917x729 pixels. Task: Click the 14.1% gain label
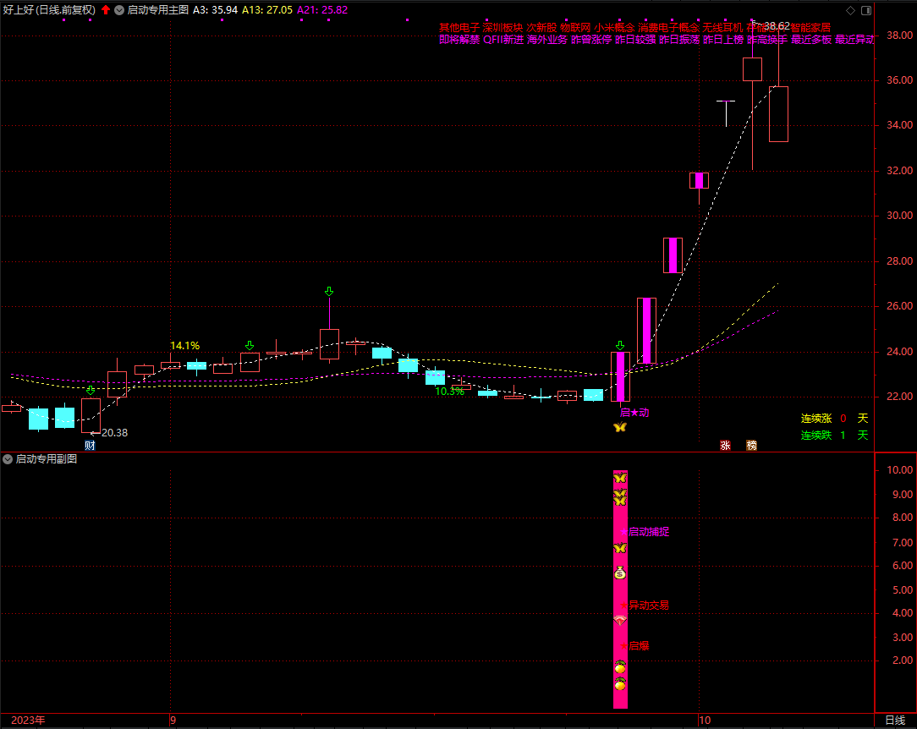184,346
